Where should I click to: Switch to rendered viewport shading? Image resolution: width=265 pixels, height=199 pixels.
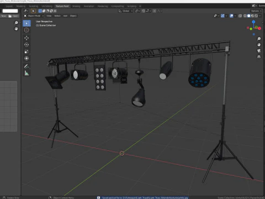[256, 16]
